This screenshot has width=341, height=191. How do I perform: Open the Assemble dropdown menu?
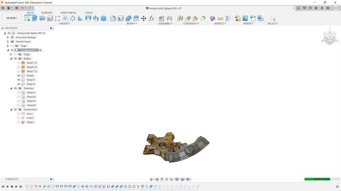click(x=166, y=23)
